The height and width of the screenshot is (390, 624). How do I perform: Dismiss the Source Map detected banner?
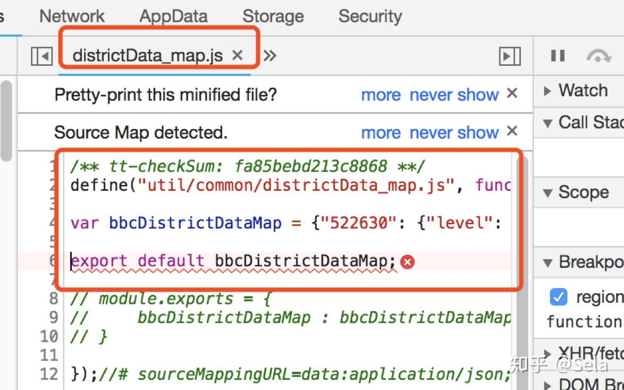click(512, 131)
